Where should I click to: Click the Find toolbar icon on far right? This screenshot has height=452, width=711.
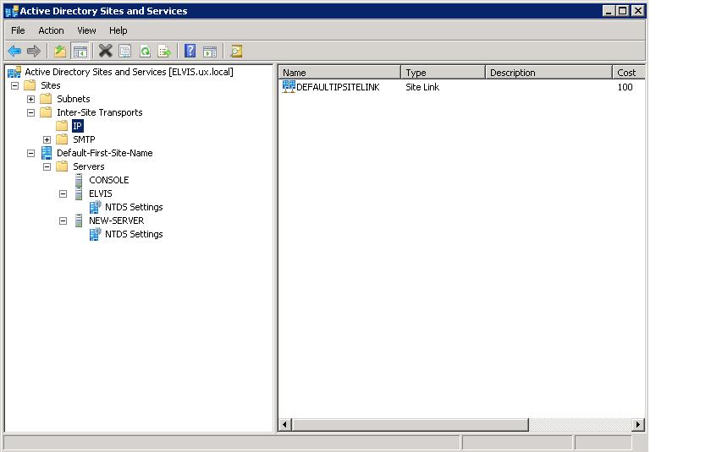pyautogui.click(x=236, y=52)
